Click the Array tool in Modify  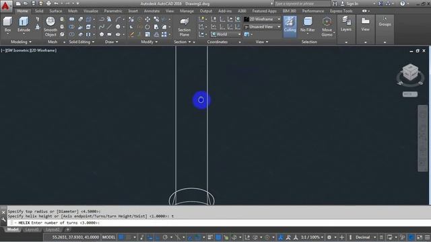[164, 34]
